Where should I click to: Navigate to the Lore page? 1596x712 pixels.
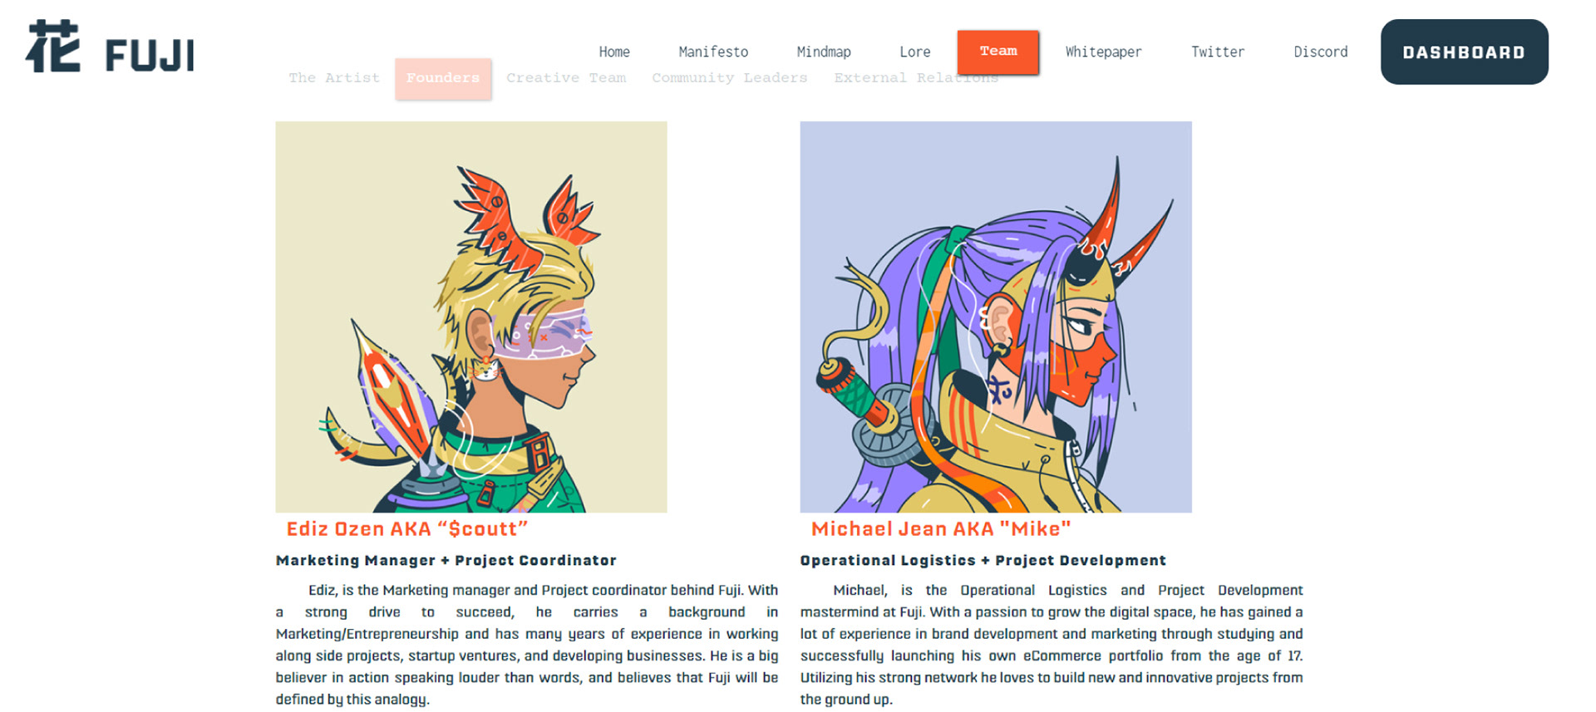pos(914,52)
